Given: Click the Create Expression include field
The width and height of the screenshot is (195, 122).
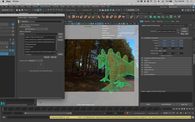Looking at the screenshot, I should (x=41, y=34).
